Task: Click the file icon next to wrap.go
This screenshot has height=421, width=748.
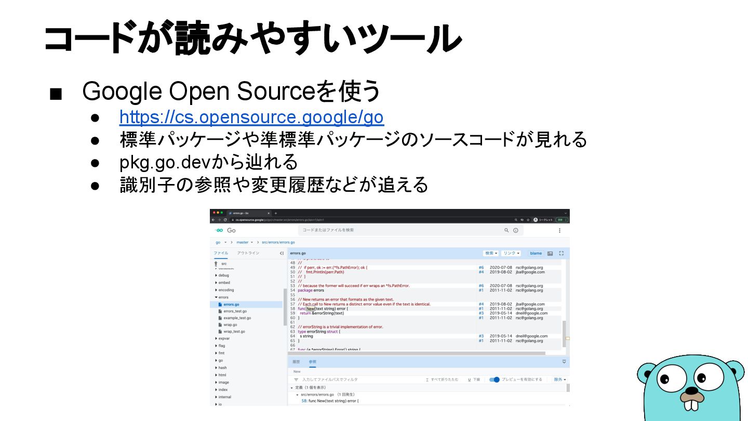Action: (220, 324)
